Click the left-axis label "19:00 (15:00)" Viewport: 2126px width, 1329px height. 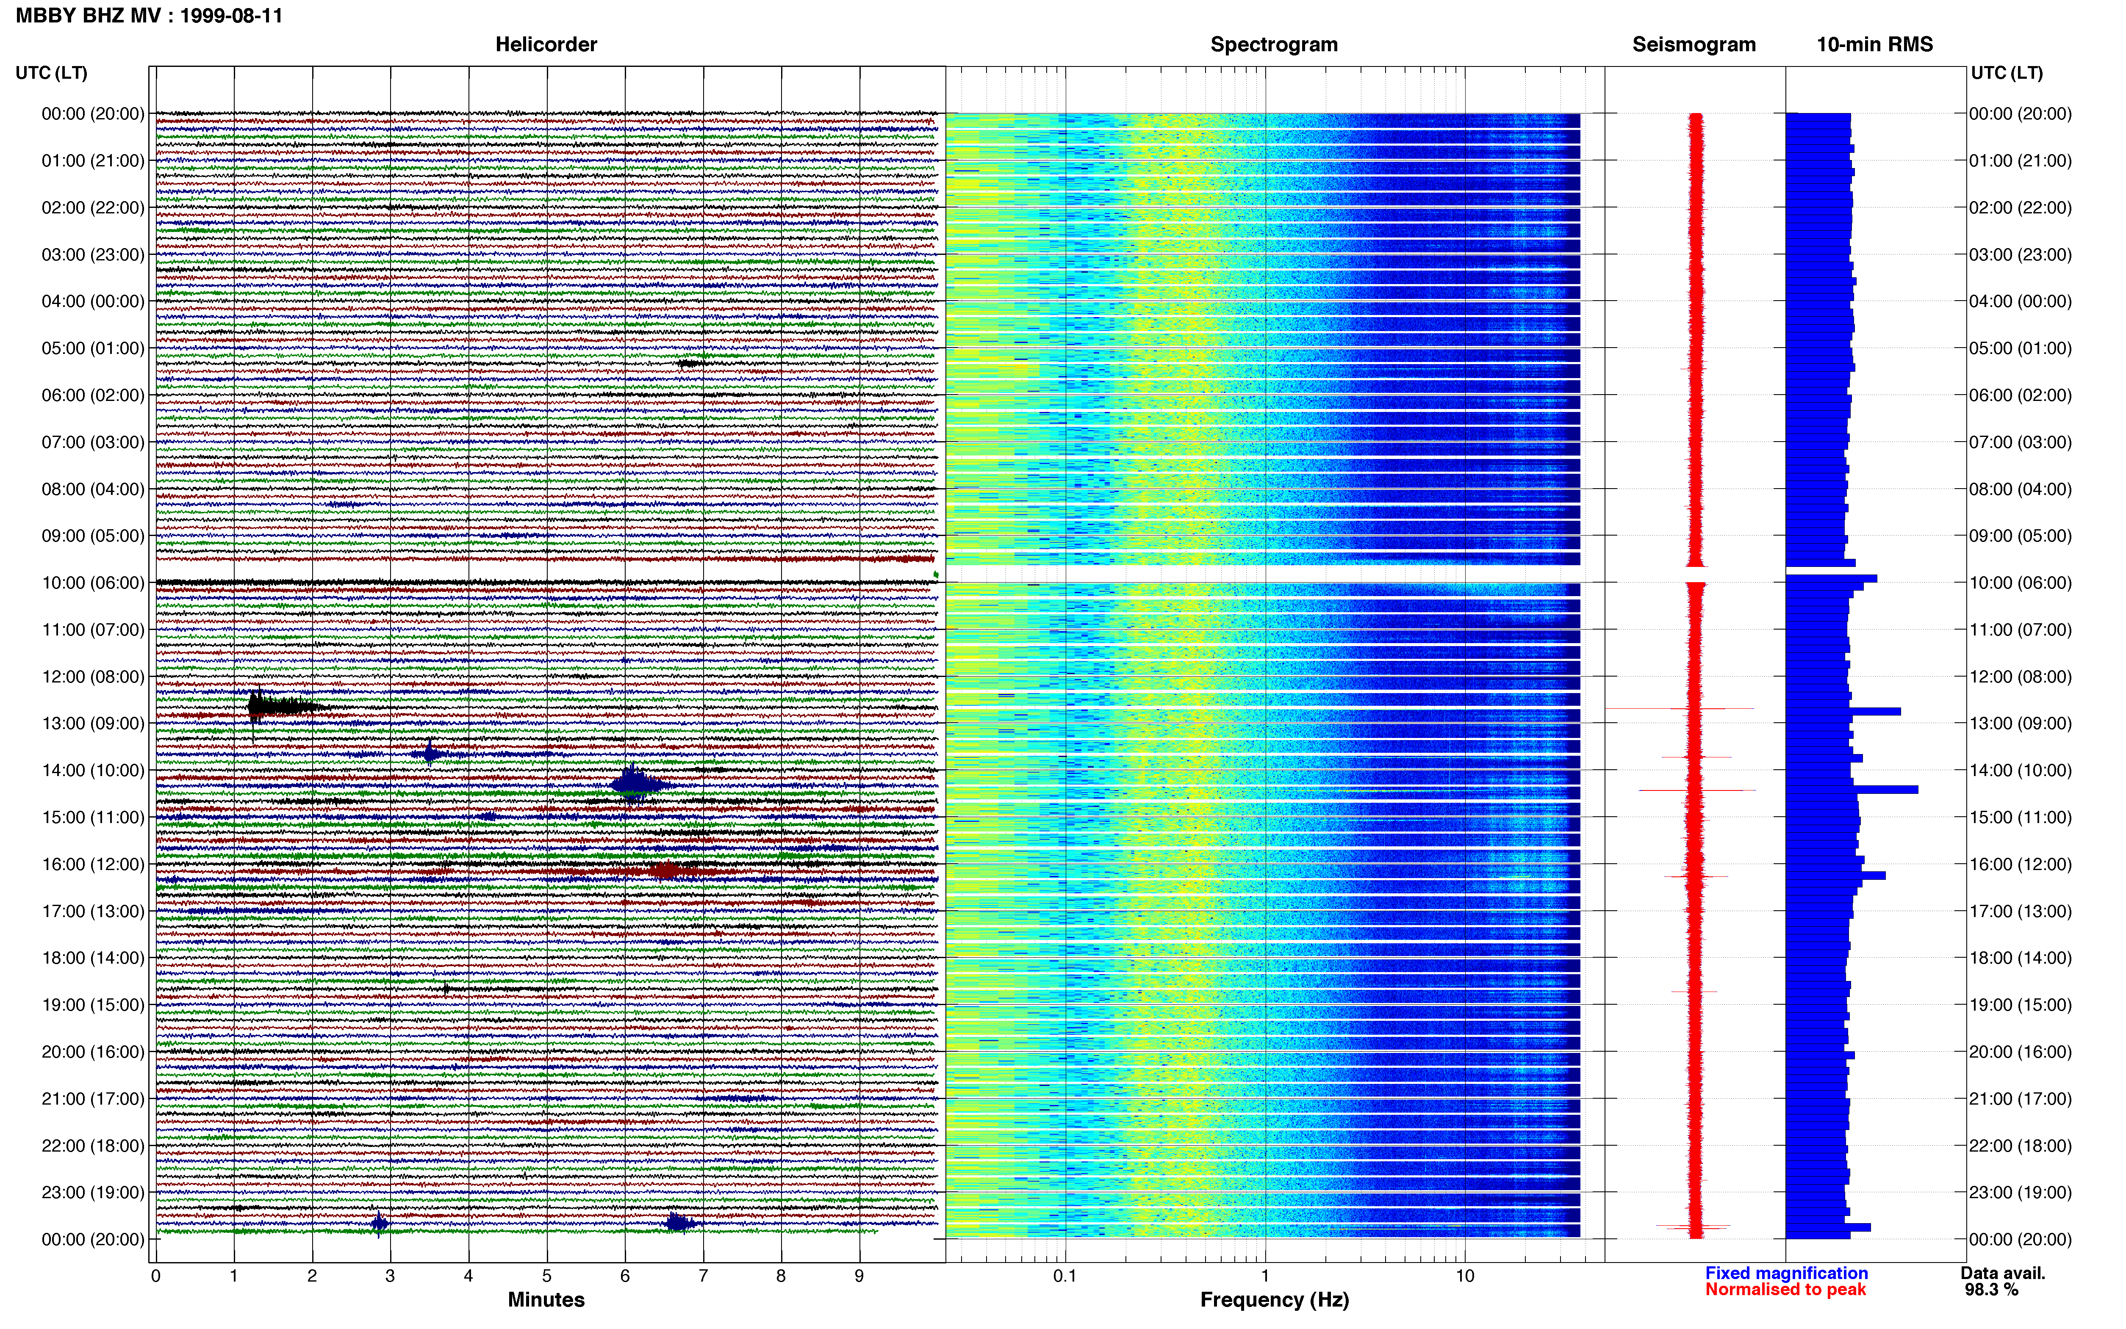(x=93, y=1005)
